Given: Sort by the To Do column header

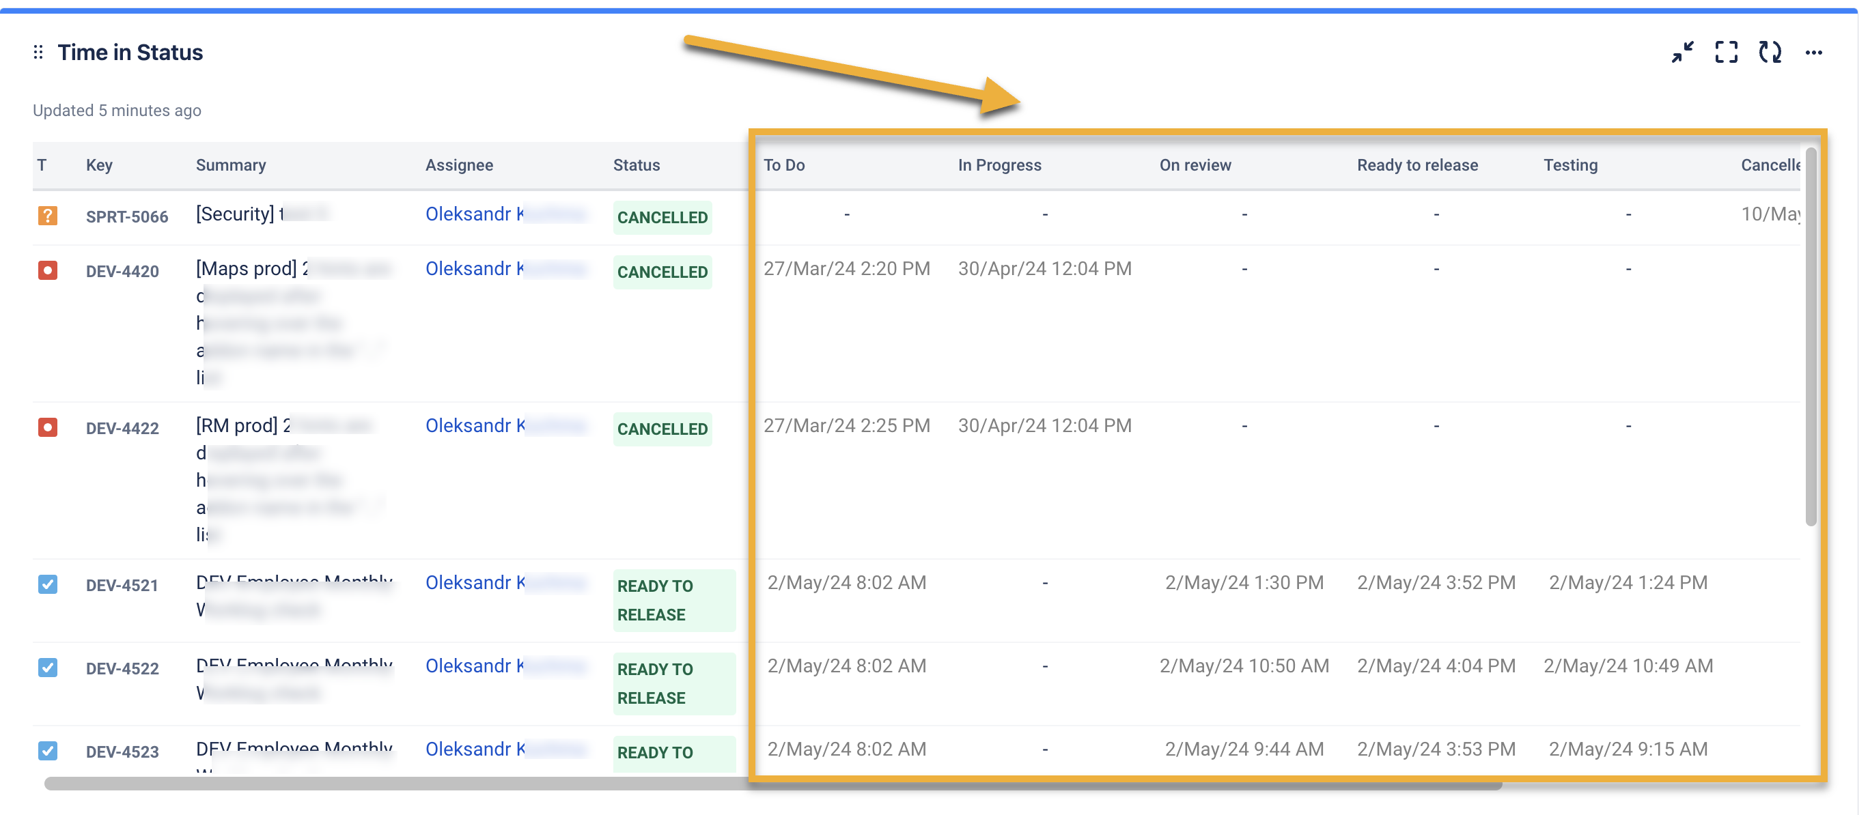Looking at the screenshot, I should point(784,165).
